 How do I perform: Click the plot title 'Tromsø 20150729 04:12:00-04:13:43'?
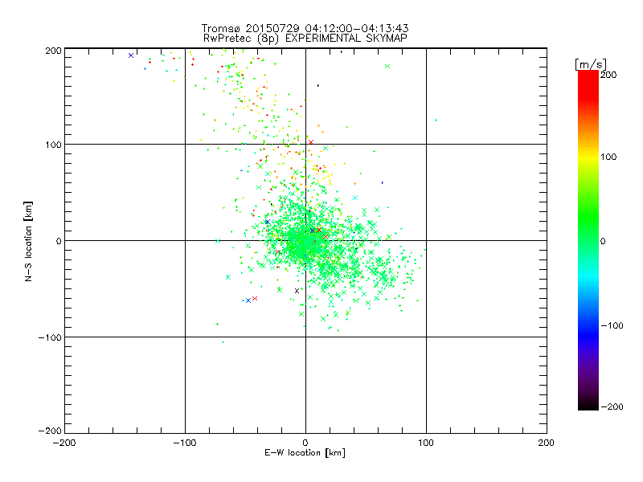(x=305, y=28)
